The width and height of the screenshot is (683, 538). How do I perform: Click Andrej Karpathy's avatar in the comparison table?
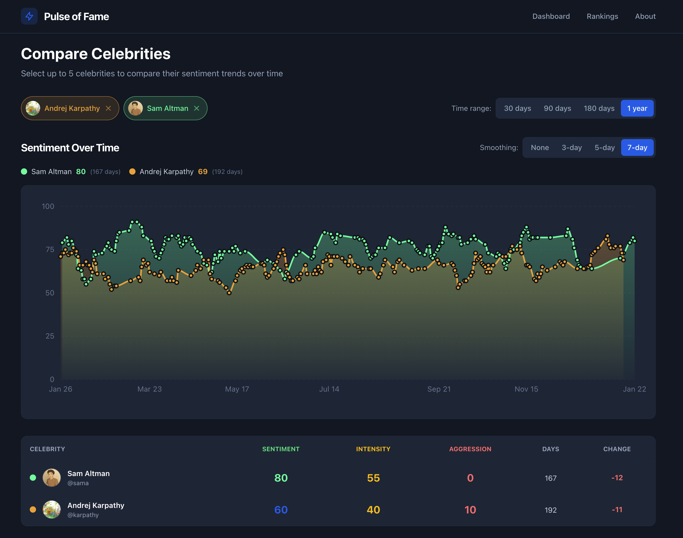(x=52, y=510)
